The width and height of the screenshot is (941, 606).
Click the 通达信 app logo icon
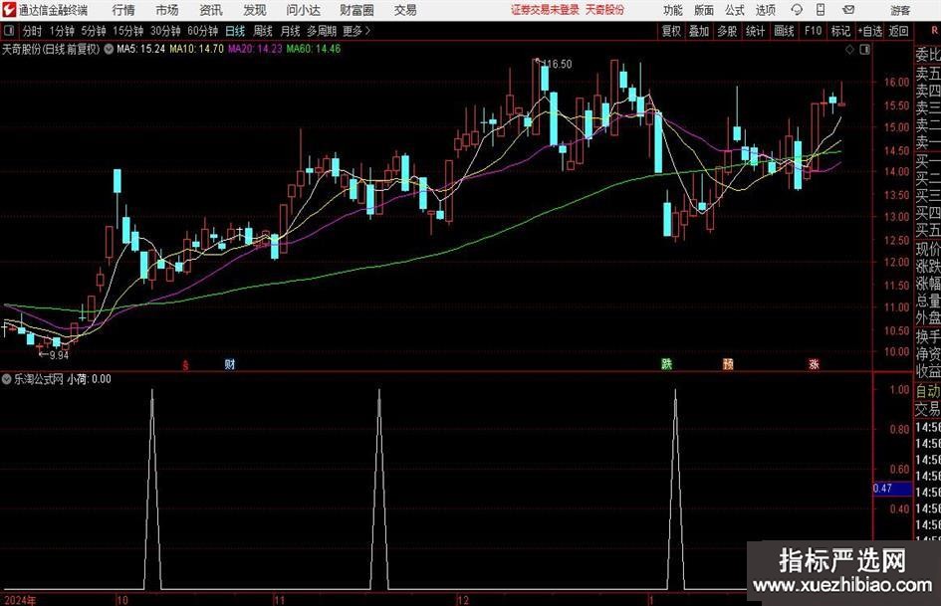click(x=9, y=10)
